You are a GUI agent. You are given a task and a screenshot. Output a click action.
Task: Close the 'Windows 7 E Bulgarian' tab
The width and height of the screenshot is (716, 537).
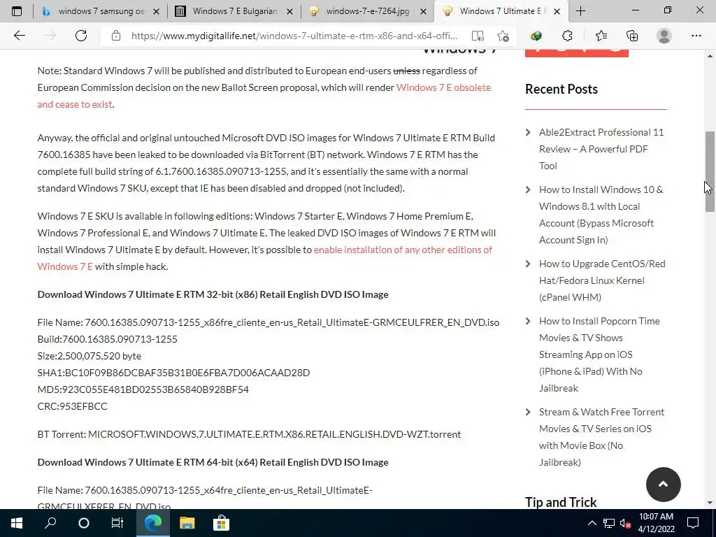pyautogui.click(x=289, y=11)
